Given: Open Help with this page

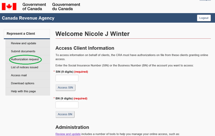Looking at the screenshot, I should click(23, 91).
